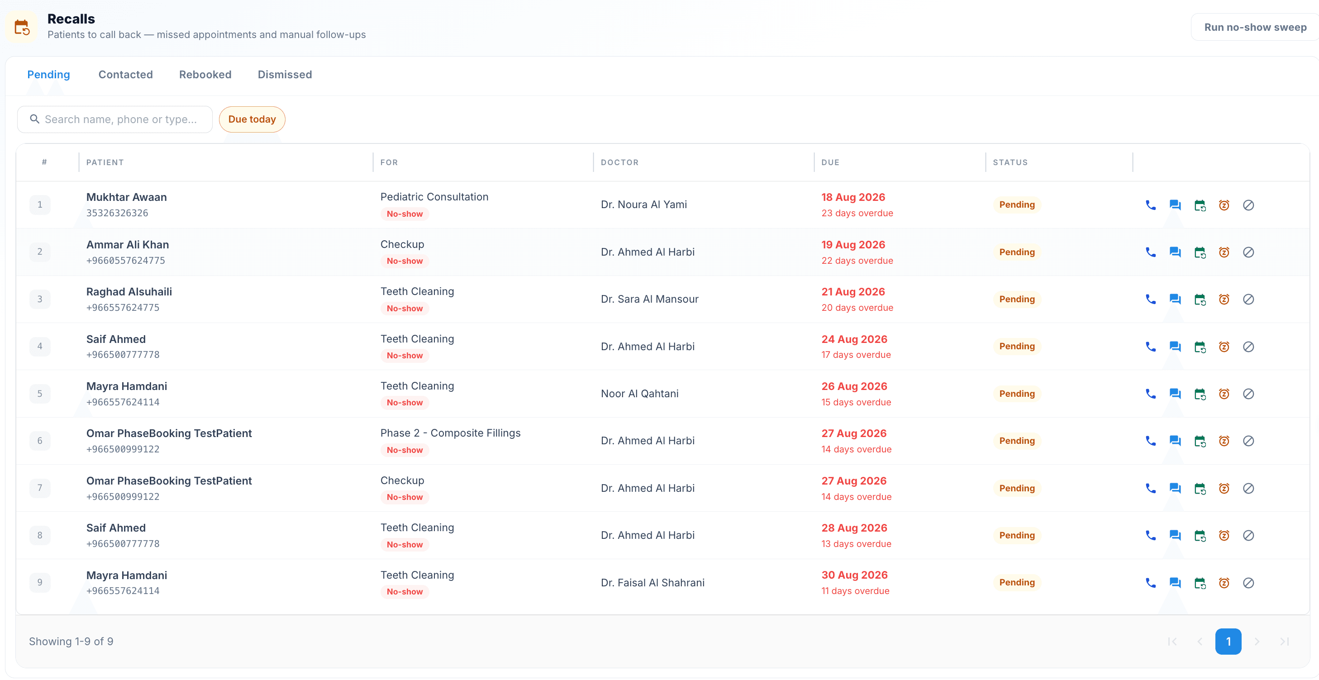Send message to Raghad Alsuhaili
Viewport: 1319px width, 680px height.
tap(1175, 299)
